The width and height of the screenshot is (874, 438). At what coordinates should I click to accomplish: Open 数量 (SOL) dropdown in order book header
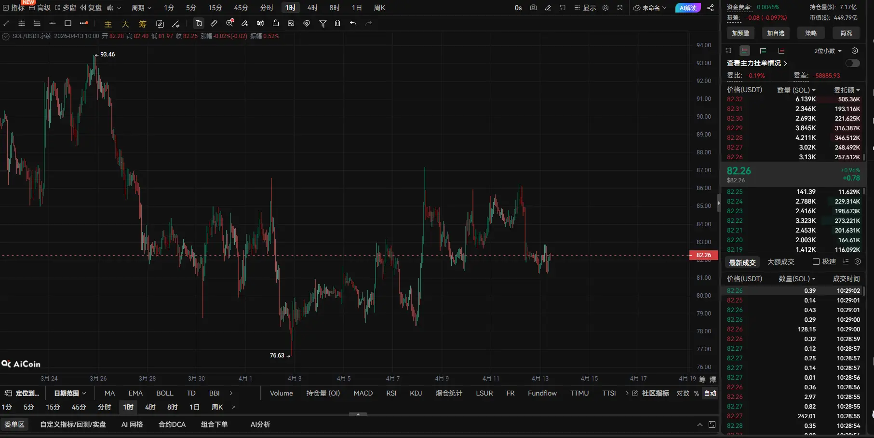tap(796, 90)
